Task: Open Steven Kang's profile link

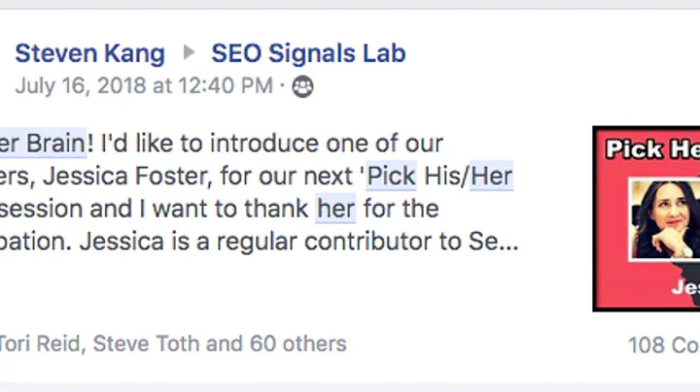Action: point(89,53)
